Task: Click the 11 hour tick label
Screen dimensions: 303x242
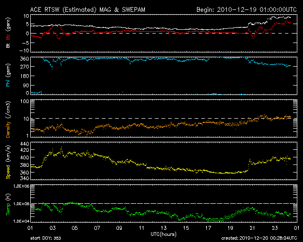Action: (142, 228)
